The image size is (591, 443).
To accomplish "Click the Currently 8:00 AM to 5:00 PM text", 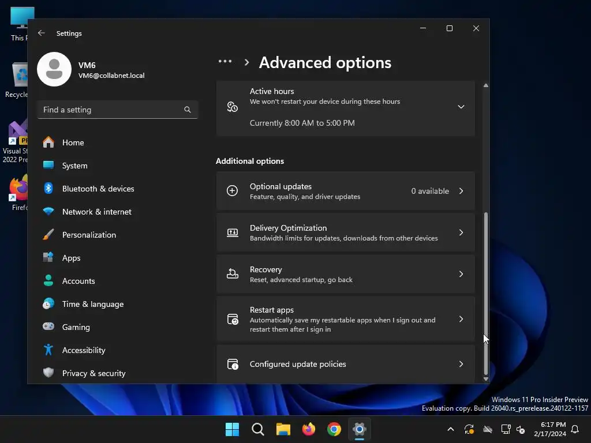I will tap(302, 123).
